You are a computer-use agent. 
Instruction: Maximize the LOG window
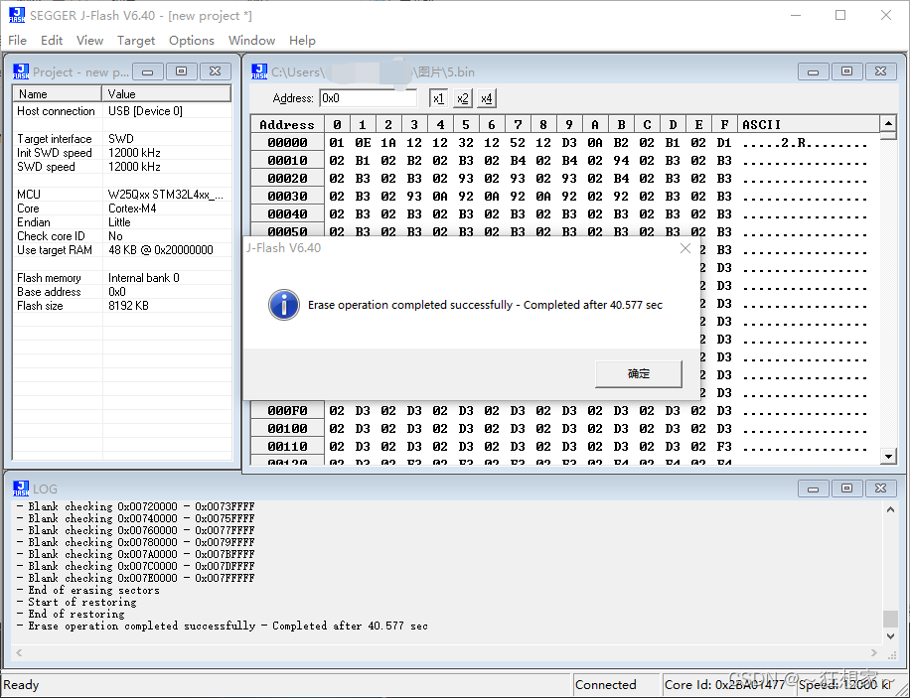coord(846,489)
